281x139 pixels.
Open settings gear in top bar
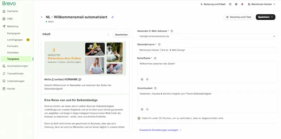236,4
